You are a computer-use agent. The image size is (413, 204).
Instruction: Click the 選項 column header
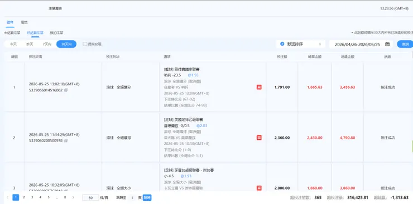[167, 56]
